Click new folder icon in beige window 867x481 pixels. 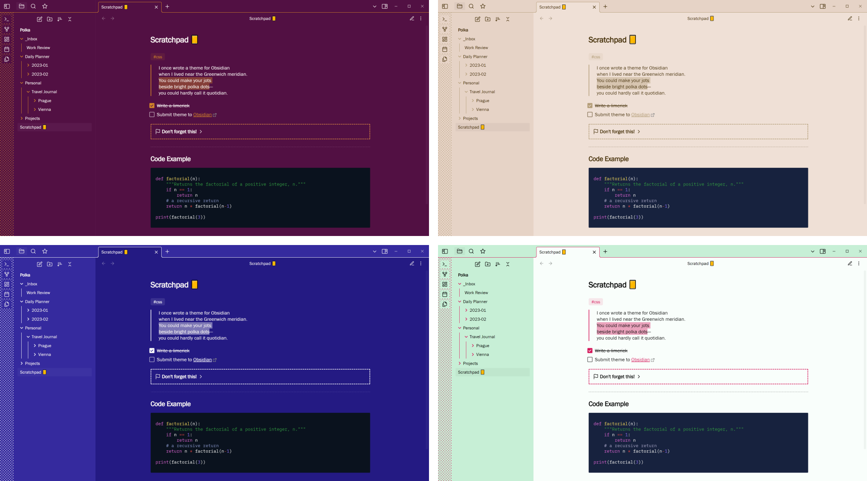pyautogui.click(x=488, y=19)
